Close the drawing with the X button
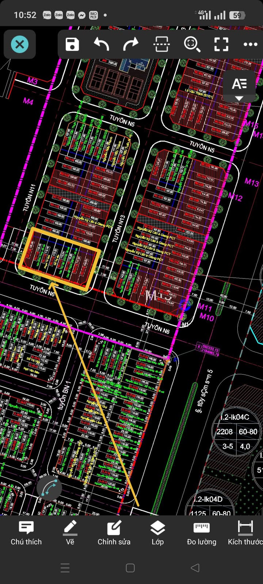Viewport: 263px width, 584px height. 20,45
